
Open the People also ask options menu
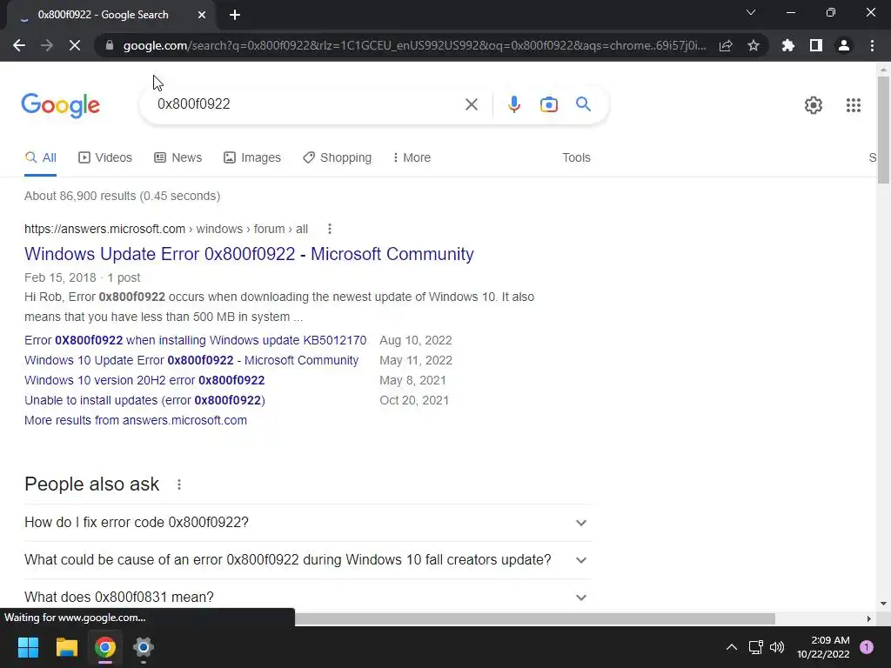[179, 484]
